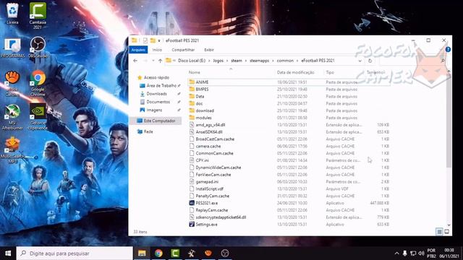Open quick access toolbar customize dropdown
463x260 pixels.
(159, 40)
